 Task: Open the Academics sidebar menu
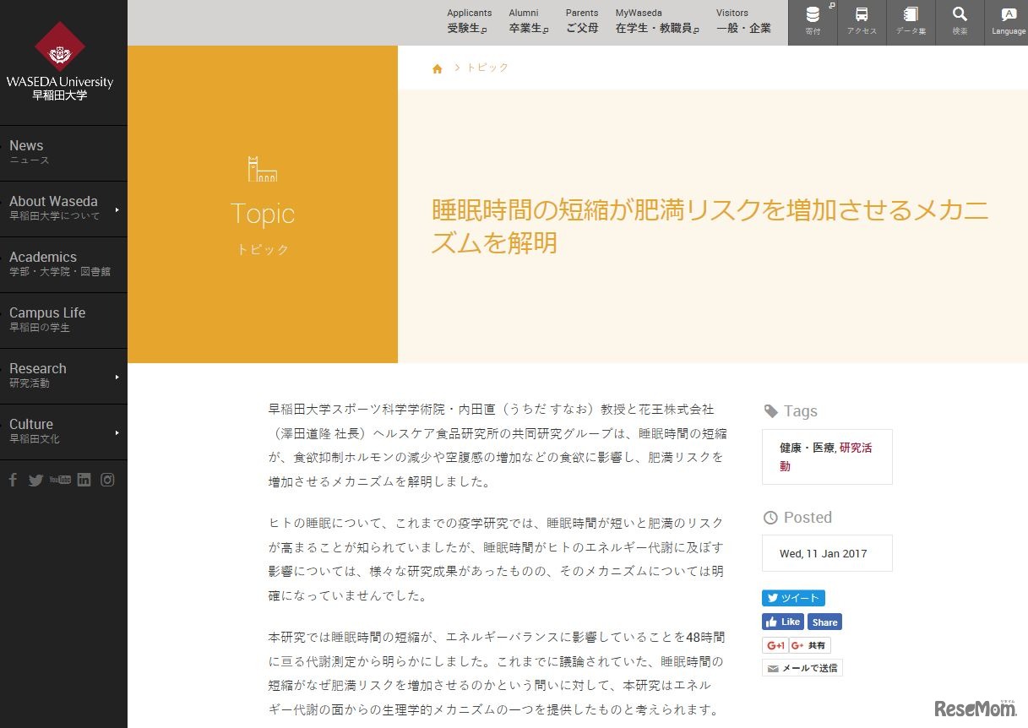(x=63, y=264)
